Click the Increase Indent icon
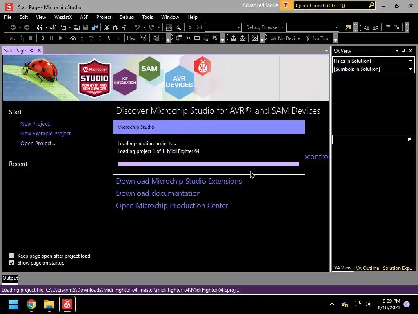Viewport: 418px width, 314px height. 376,27
